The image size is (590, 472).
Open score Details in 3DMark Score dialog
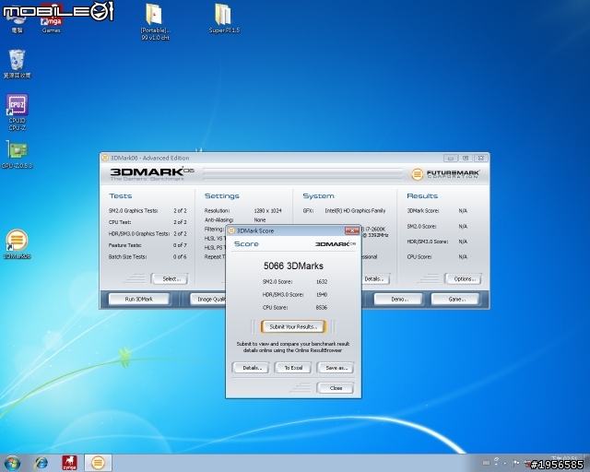pyautogui.click(x=251, y=368)
